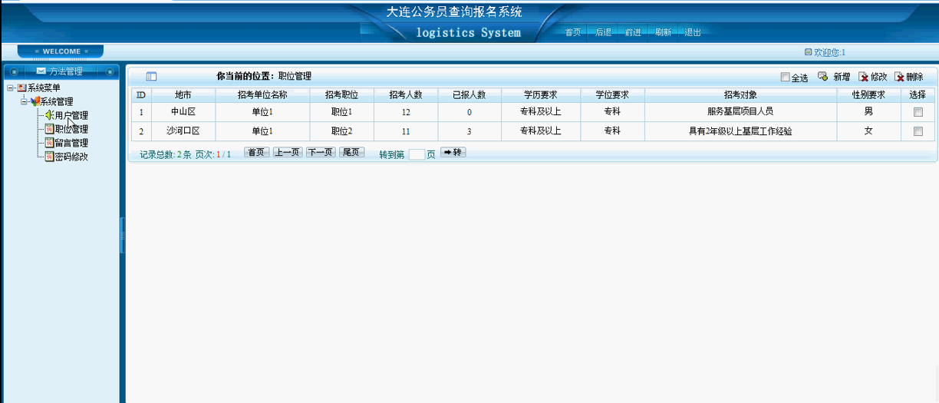
Task: Collapse the sidebar using the splitter handle
Action: coord(122,235)
